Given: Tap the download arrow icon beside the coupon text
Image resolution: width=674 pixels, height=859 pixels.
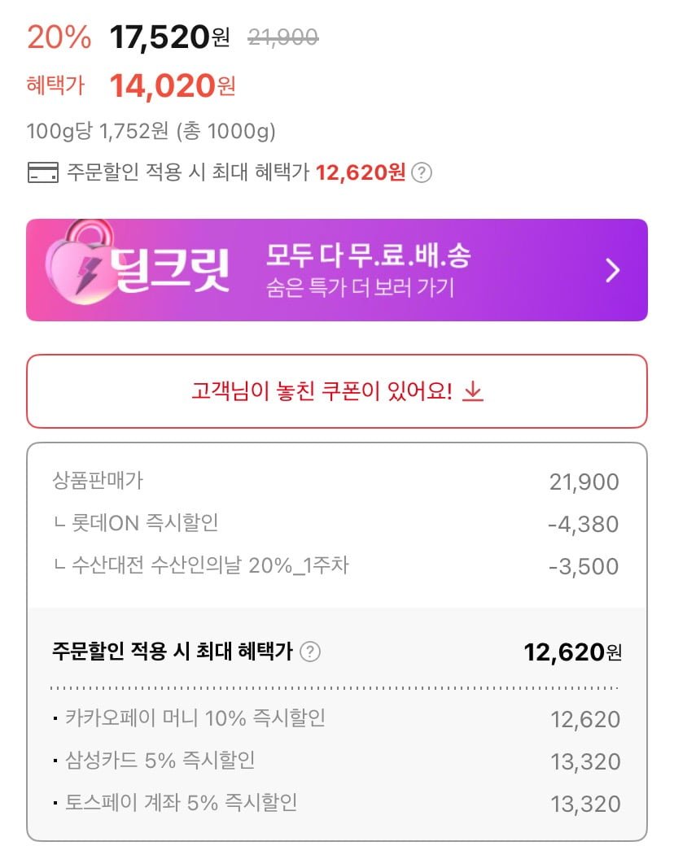Looking at the screenshot, I should point(473,391).
